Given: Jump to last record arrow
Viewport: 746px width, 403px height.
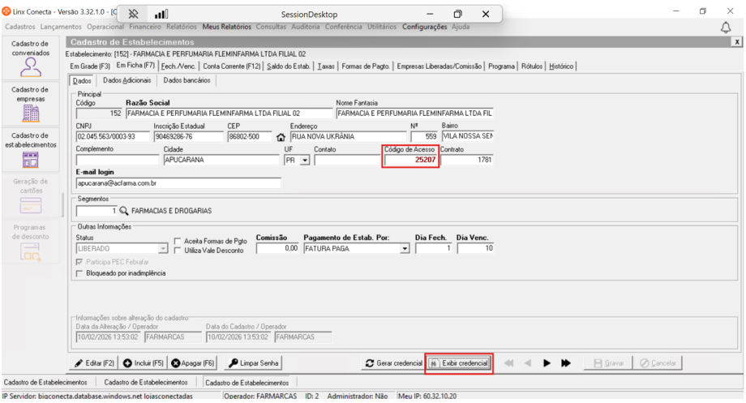Looking at the screenshot, I should pos(566,363).
